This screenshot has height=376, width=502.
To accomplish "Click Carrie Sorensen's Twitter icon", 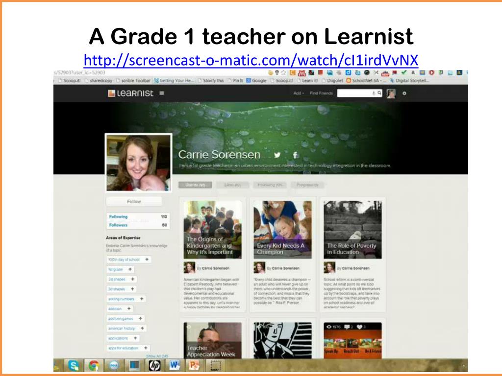I will [x=277, y=155].
